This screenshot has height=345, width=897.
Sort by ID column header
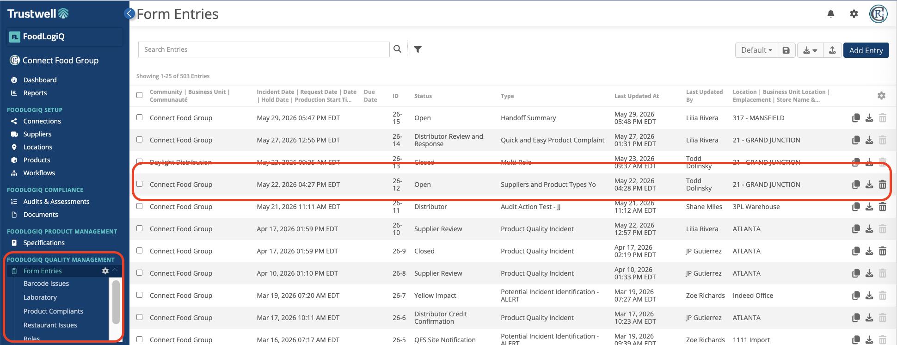(395, 96)
